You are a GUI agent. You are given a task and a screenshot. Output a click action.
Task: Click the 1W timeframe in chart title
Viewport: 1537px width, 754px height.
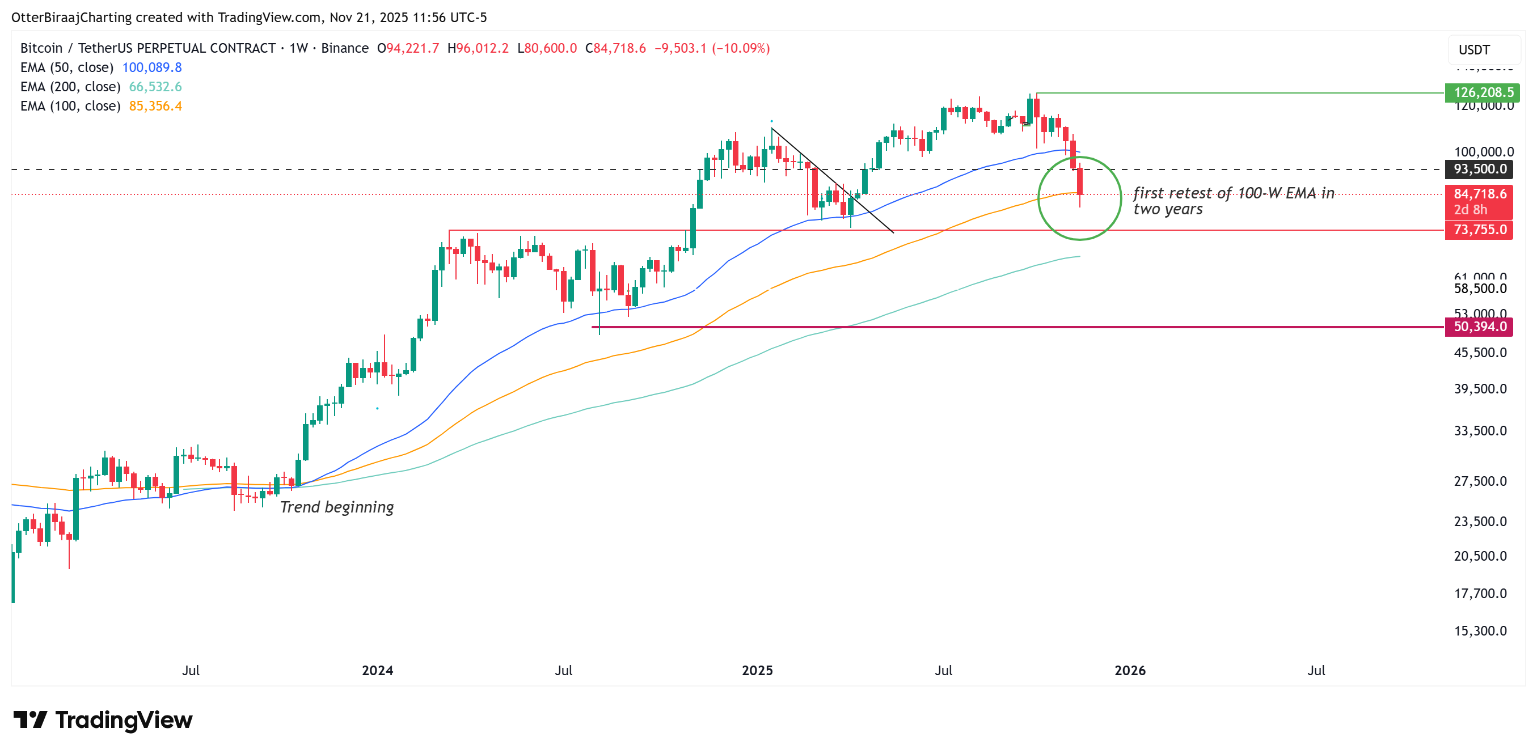click(298, 48)
